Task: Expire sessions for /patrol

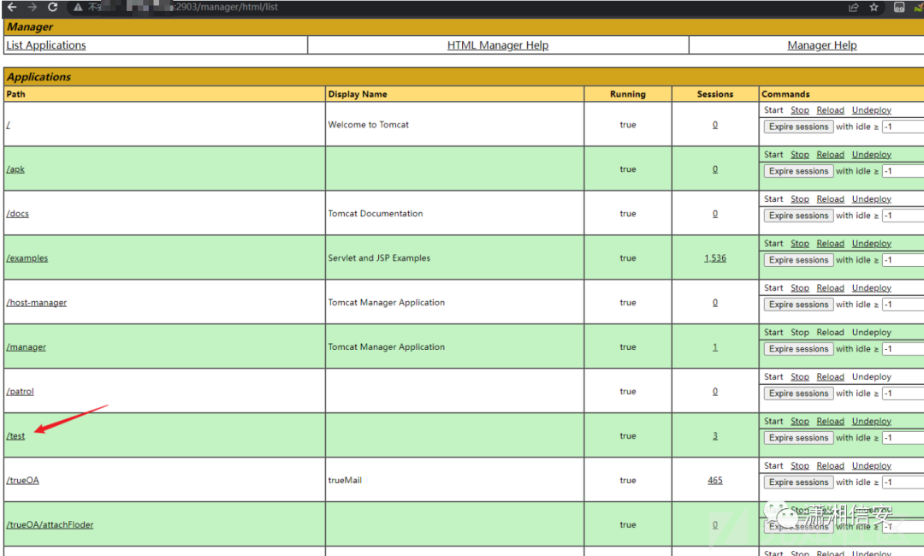Action: [x=798, y=393]
